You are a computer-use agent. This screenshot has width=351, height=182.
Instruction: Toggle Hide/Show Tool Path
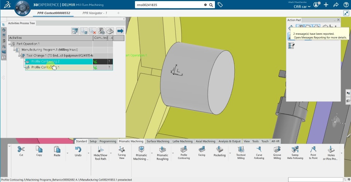pos(101,153)
